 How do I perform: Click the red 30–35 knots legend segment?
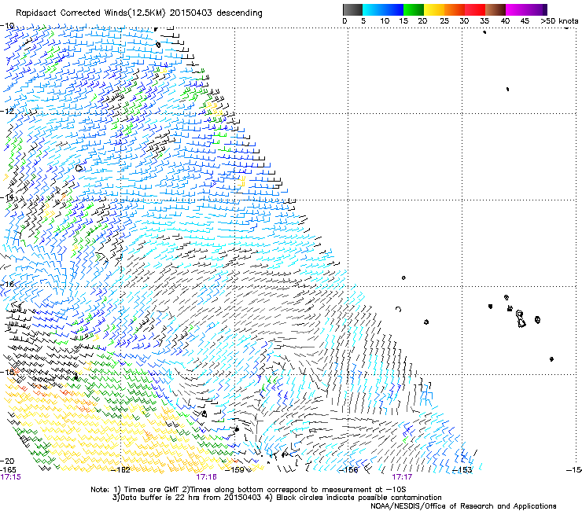[475, 9]
